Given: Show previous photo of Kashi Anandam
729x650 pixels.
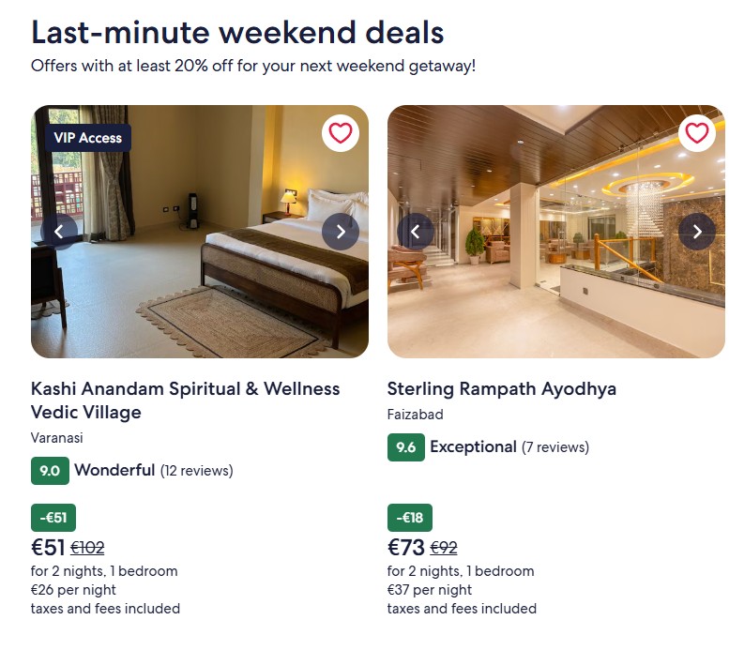Looking at the screenshot, I should pos(59,232).
